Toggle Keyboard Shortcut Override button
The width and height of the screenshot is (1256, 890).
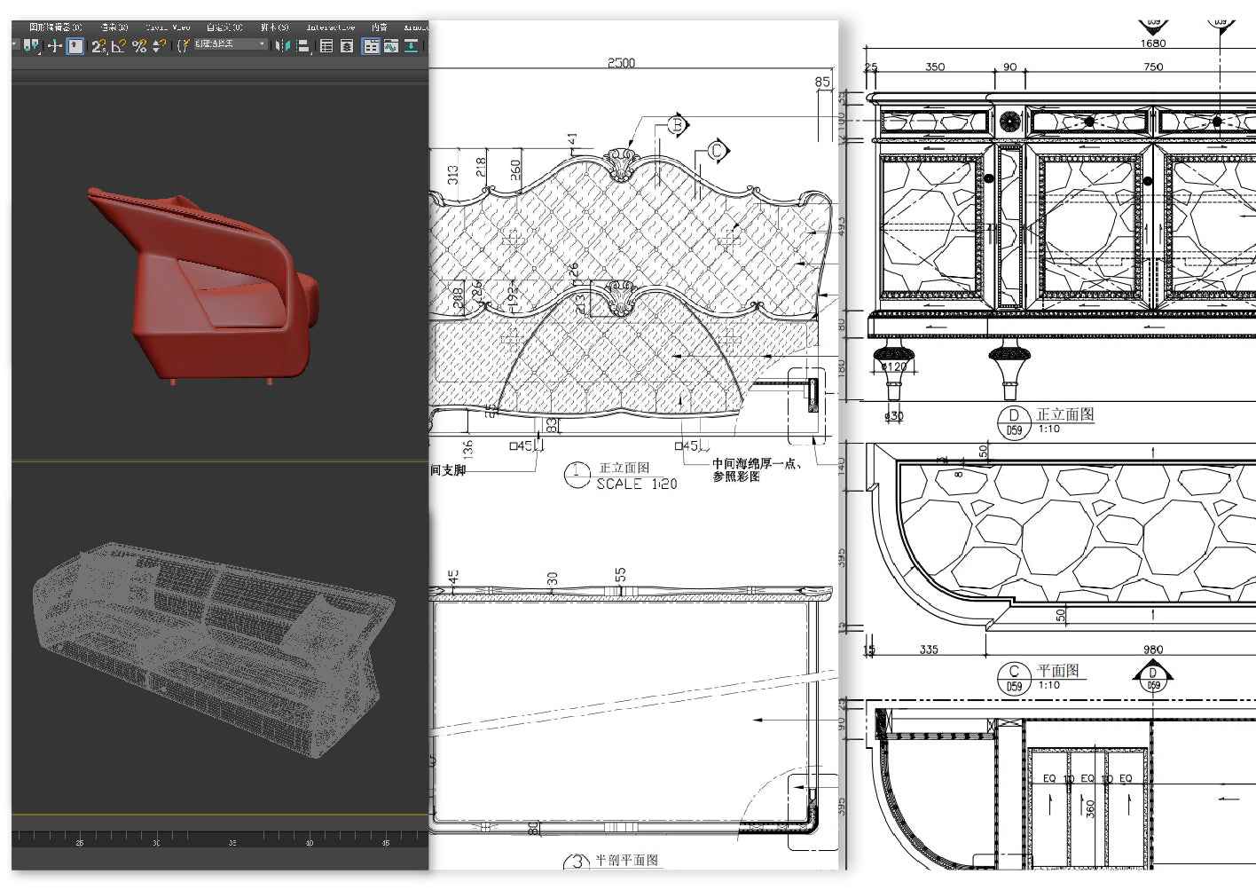point(75,46)
